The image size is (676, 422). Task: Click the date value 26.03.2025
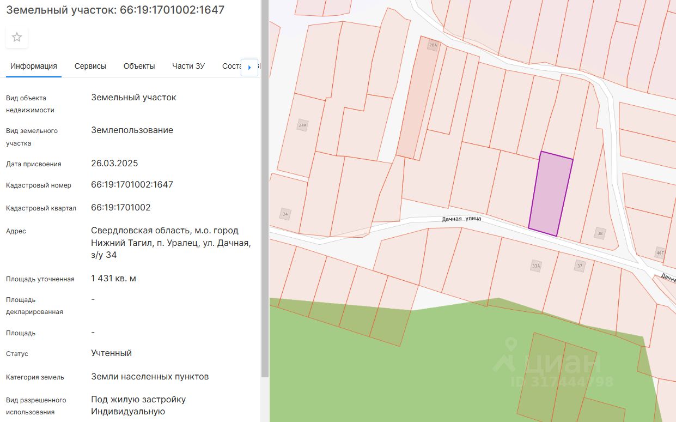click(x=114, y=164)
